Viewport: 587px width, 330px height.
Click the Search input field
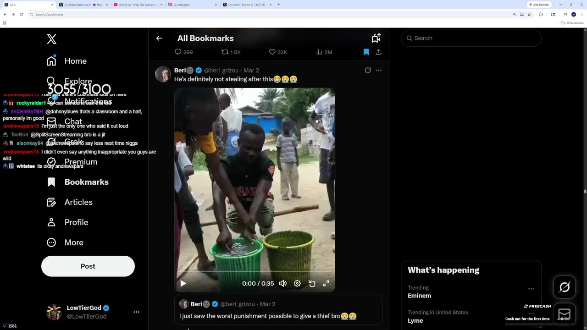coord(472,38)
